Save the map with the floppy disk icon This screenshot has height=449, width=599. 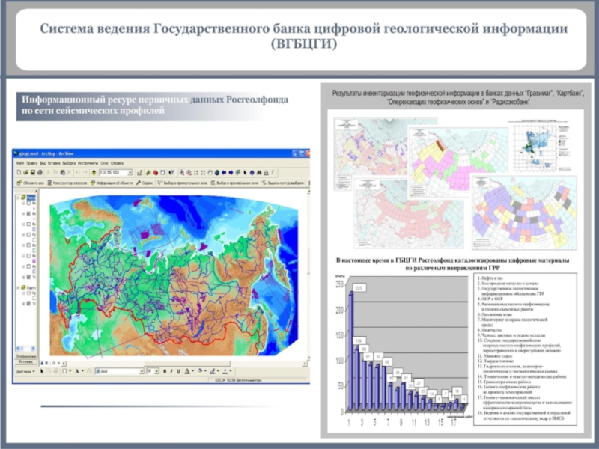click(x=33, y=172)
